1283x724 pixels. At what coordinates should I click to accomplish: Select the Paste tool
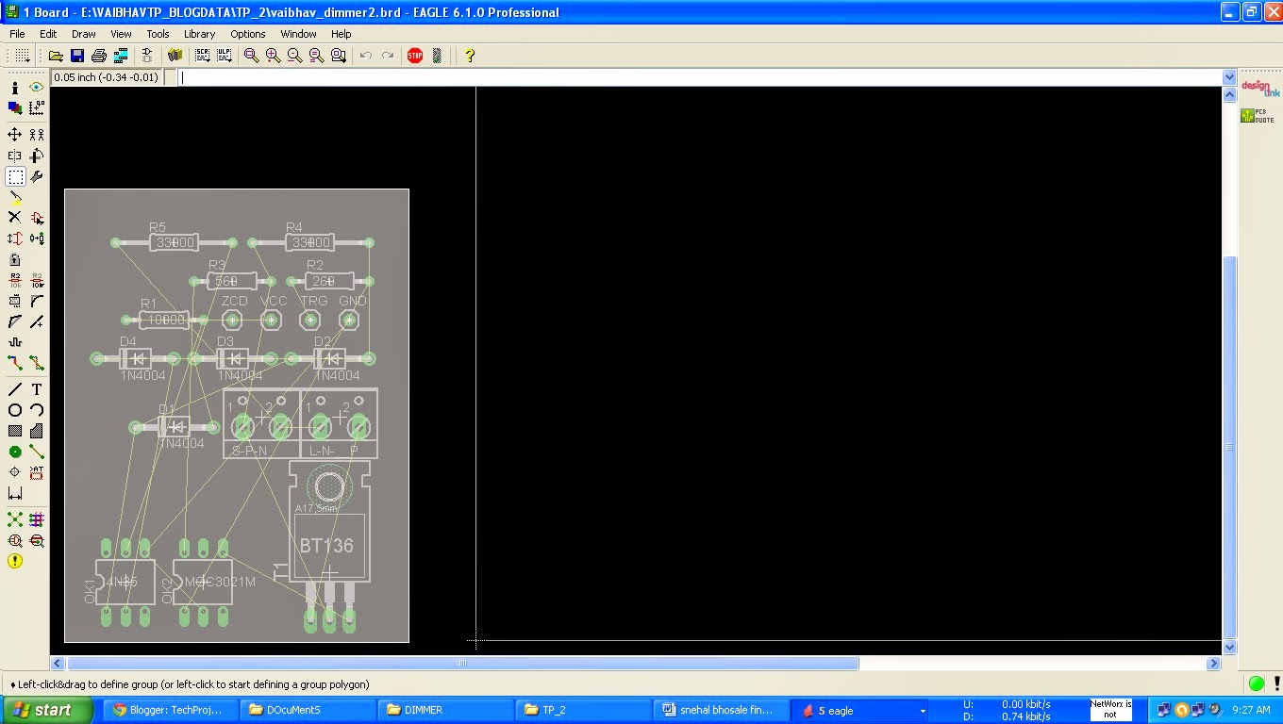15,197
